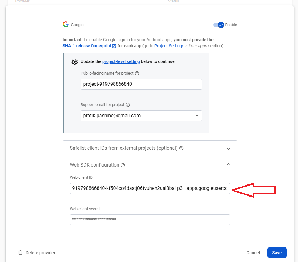298x262 pixels.
Task: Click the Google logo icon
Action: click(65, 25)
